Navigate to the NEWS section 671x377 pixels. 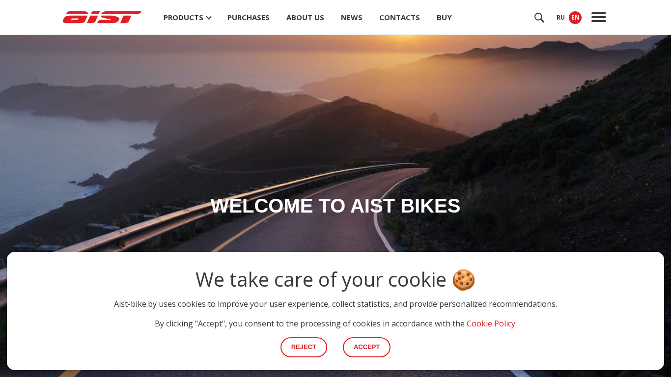coord(352,18)
